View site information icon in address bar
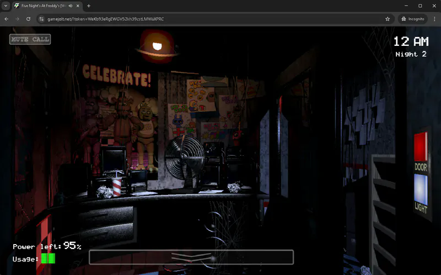This screenshot has height=275, width=441. point(41,19)
